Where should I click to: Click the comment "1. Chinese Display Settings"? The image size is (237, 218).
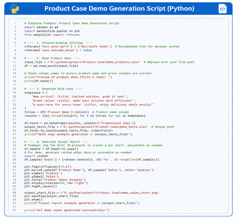pyautogui.click(x=58, y=43)
